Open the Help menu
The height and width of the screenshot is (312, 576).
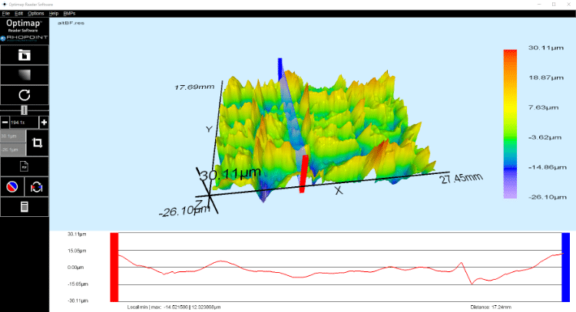53,14
